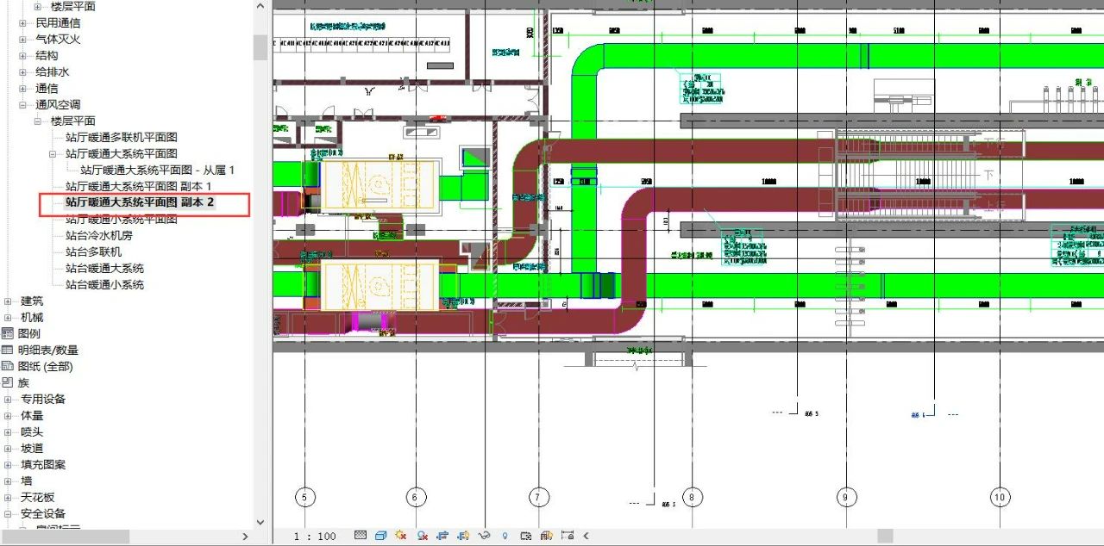Viewport: 1104px width, 546px height.
Task: Select the 站台暖通小系统 view
Action: [104, 284]
